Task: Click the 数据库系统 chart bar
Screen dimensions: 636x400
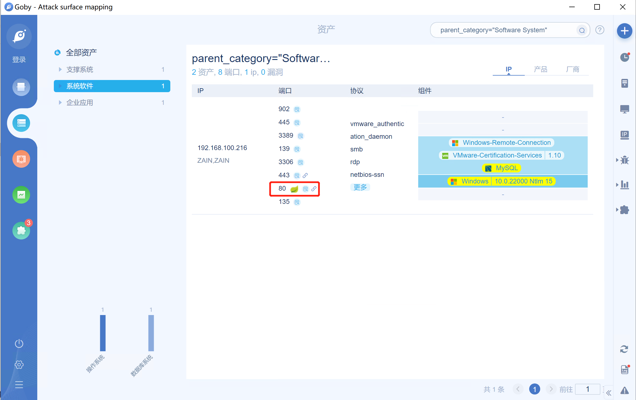Action: [x=151, y=333]
